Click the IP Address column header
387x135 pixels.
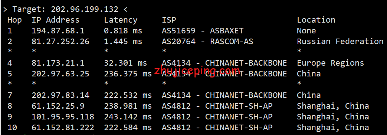tap(56, 20)
